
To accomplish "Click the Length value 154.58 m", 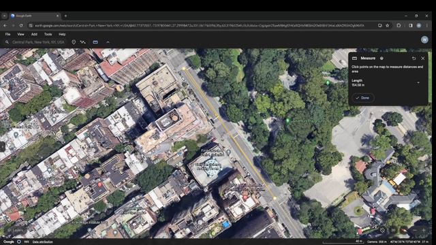I will [358, 85].
